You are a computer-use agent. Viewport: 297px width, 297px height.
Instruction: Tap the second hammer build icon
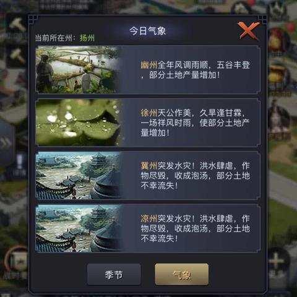(x=17, y=56)
